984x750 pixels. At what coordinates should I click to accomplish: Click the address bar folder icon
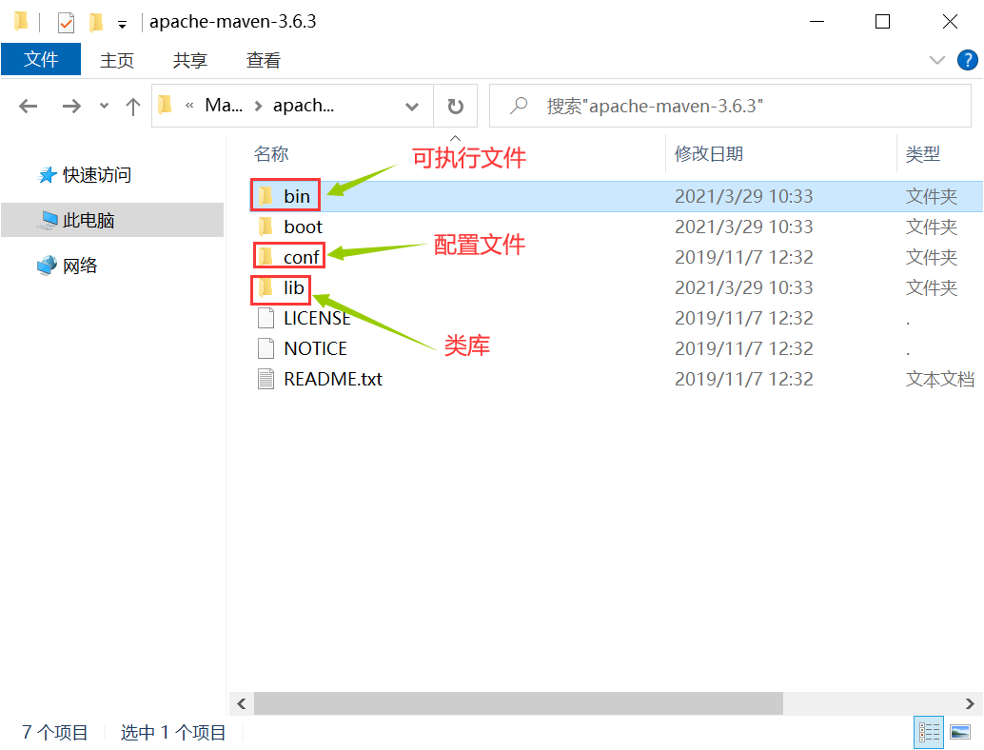(165, 105)
